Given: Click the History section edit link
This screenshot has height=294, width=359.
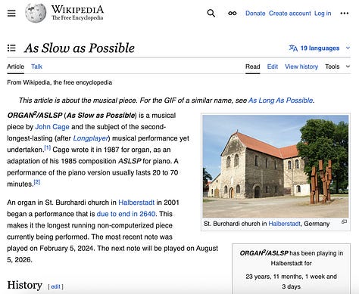Looking at the screenshot, I should click(x=55, y=286).
